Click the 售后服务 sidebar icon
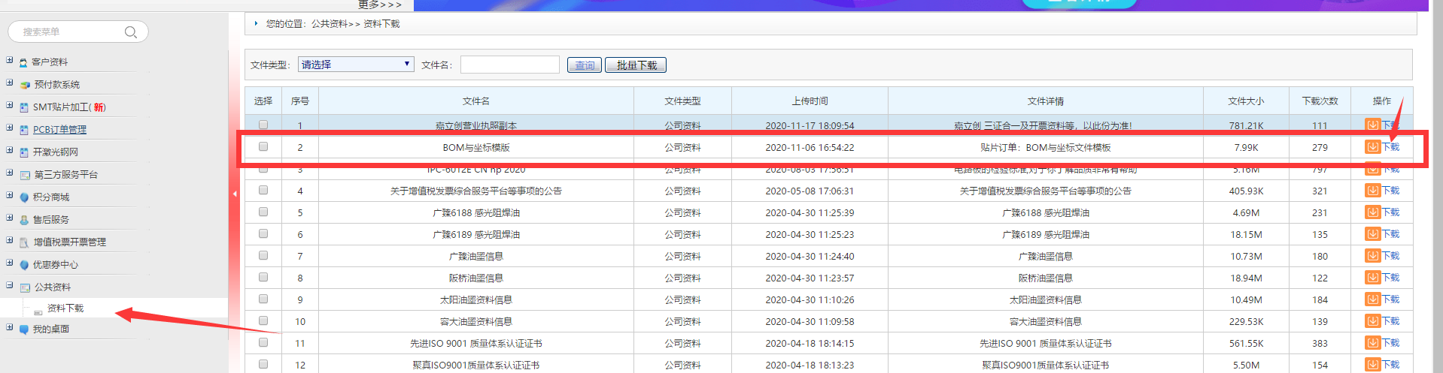This screenshot has height=373, width=1443. pyautogui.click(x=24, y=220)
